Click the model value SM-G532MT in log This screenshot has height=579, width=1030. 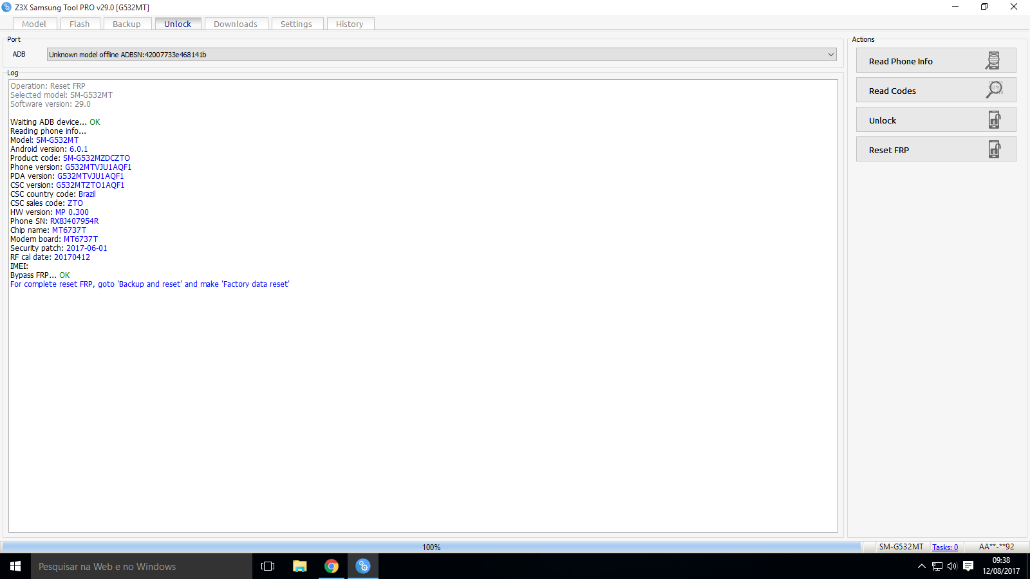[x=57, y=140]
